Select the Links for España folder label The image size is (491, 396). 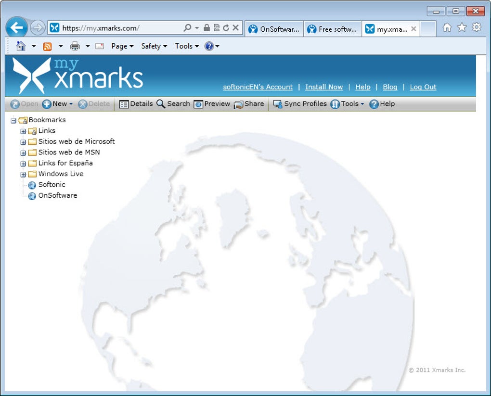[x=65, y=163]
